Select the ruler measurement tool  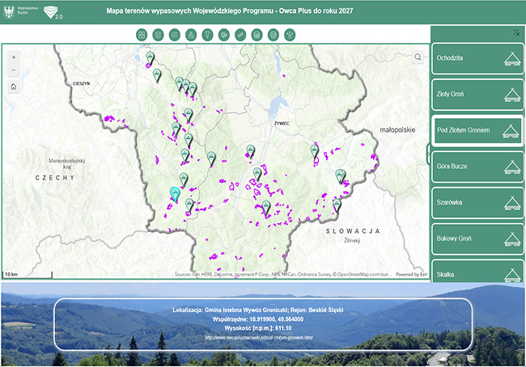click(240, 35)
